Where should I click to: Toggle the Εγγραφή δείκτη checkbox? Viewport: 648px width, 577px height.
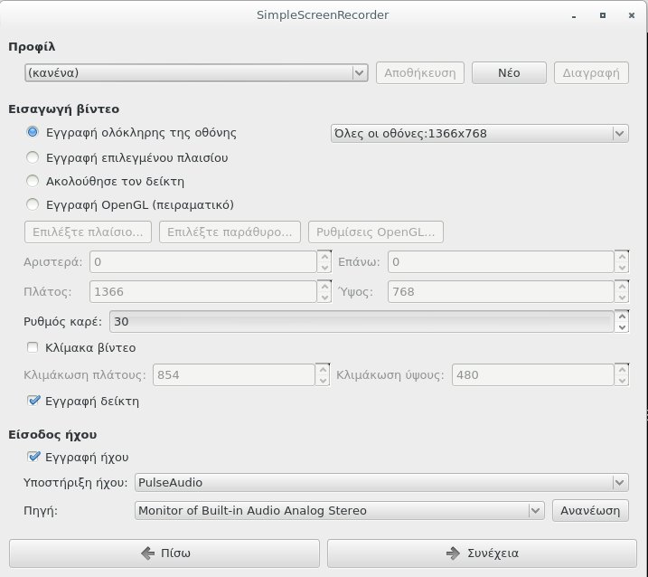[x=33, y=401]
